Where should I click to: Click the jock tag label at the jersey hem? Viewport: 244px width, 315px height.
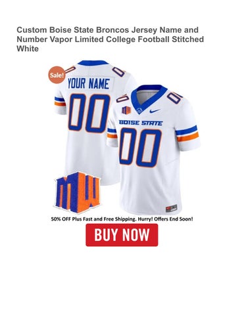[172, 208]
